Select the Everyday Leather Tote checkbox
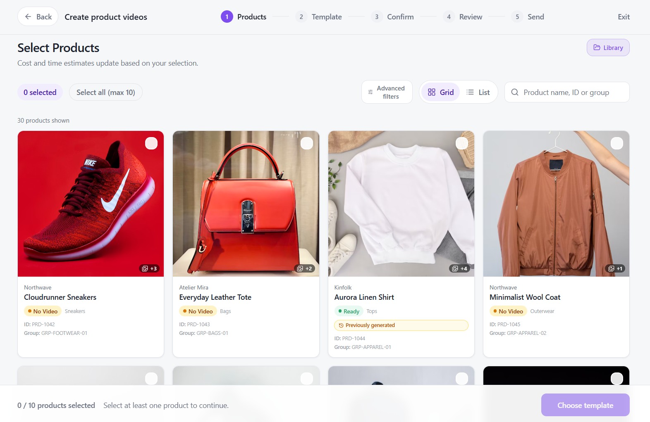This screenshot has height=422, width=650. point(307,143)
